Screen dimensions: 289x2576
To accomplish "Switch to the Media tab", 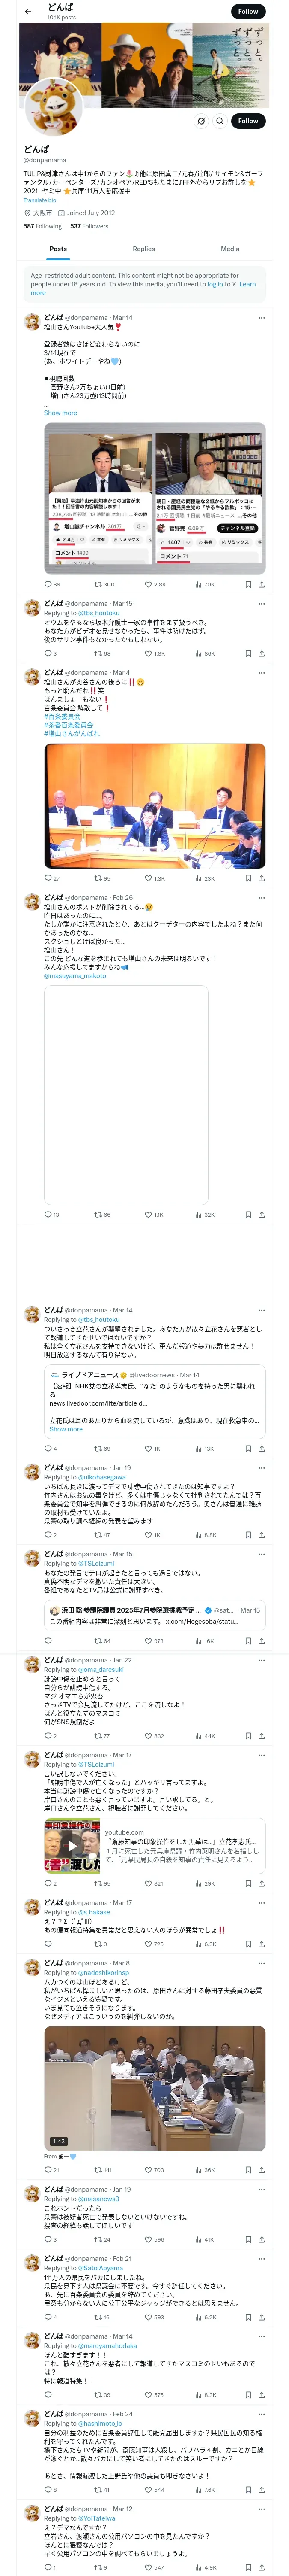I will click(x=230, y=249).
